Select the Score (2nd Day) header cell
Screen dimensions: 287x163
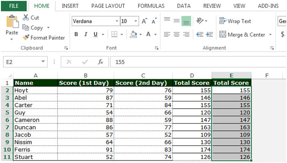point(143,83)
